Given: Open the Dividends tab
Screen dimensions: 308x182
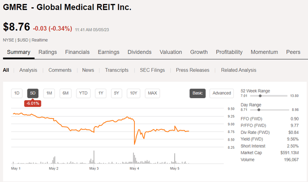Looking at the screenshot, I should [x=140, y=52].
